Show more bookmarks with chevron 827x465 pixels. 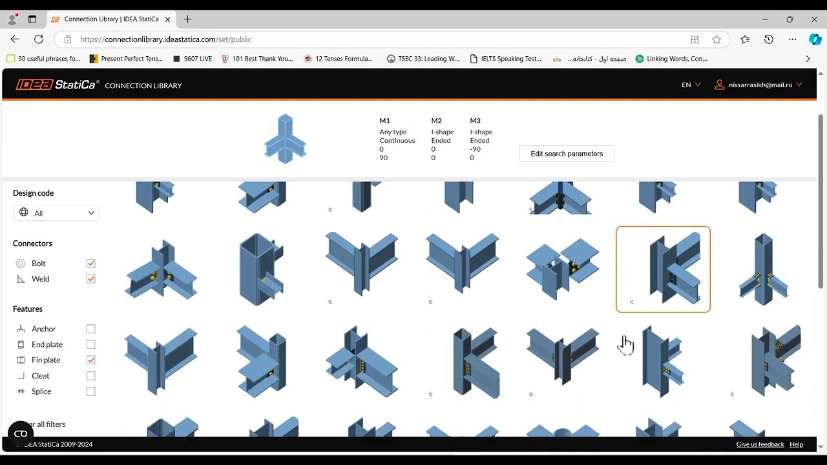pyautogui.click(x=808, y=59)
